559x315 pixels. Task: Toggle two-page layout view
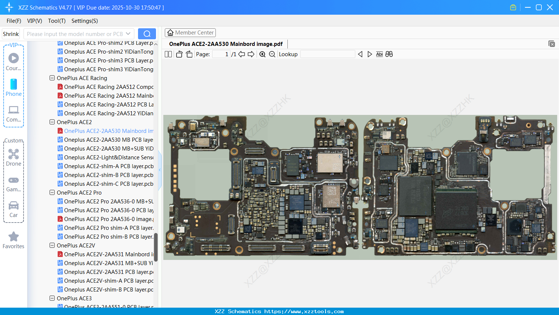point(168,54)
